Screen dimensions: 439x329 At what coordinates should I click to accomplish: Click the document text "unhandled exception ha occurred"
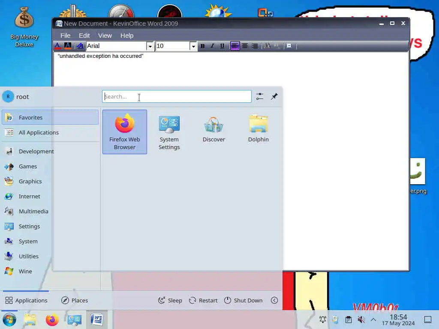pos(100,56)
